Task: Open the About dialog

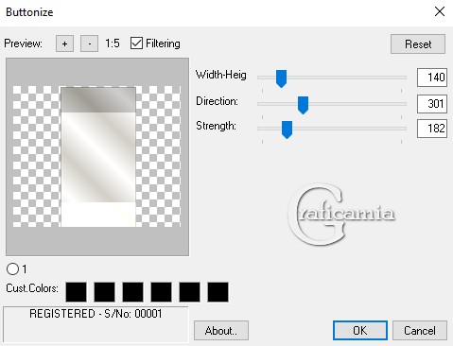Action: click(221, 331)
